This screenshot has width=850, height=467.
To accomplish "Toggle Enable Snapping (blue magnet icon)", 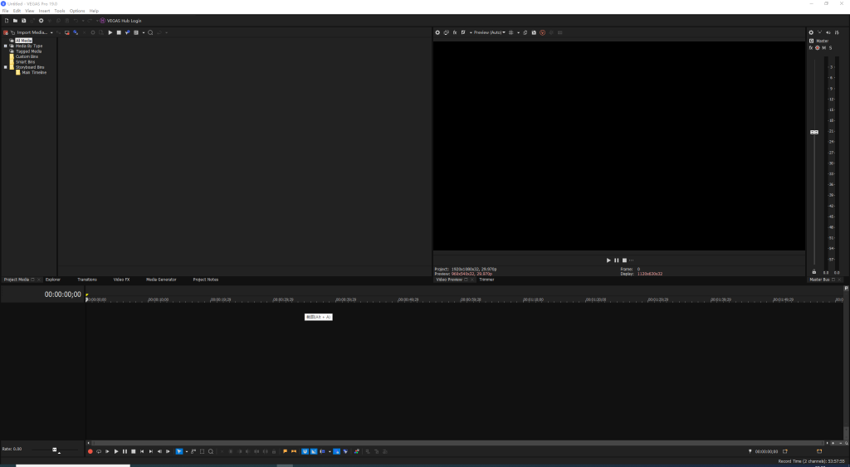I will pyautogui.click(x=305, y=451).
